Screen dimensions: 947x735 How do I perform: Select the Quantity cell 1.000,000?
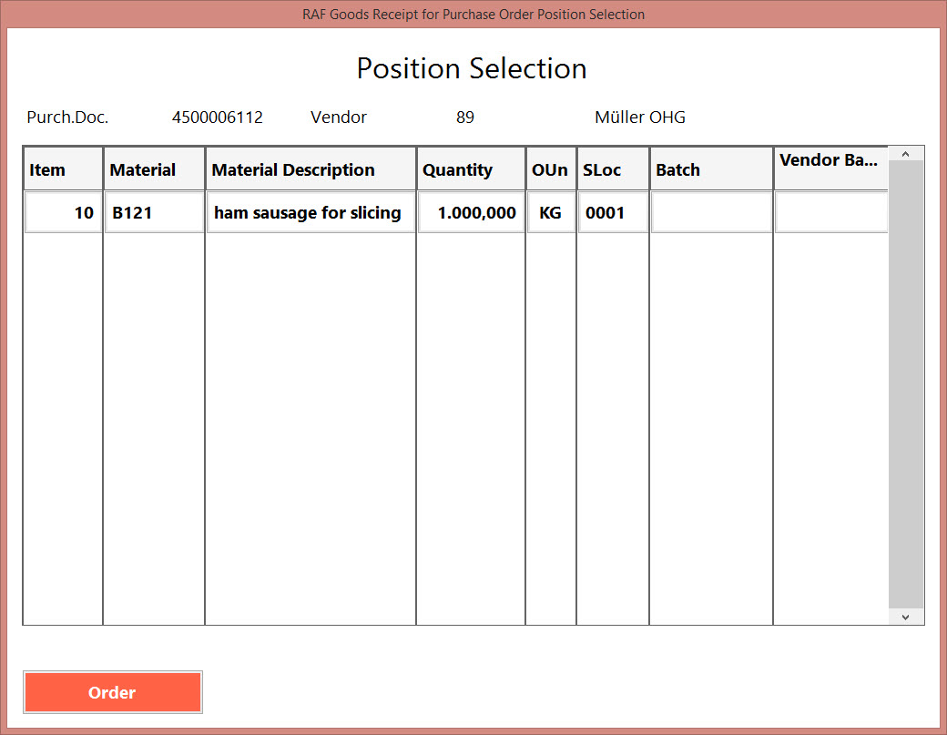(x=471, y=212)
